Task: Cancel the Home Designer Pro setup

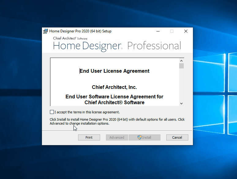Action: (177, 137)
